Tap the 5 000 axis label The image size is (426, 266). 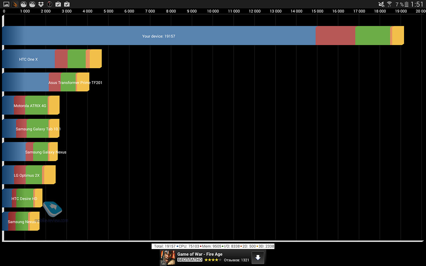point(108,11)
